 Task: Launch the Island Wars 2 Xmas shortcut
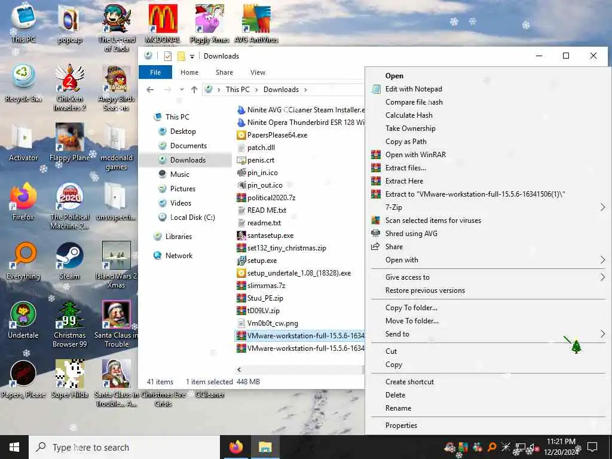tap(117, 265)
